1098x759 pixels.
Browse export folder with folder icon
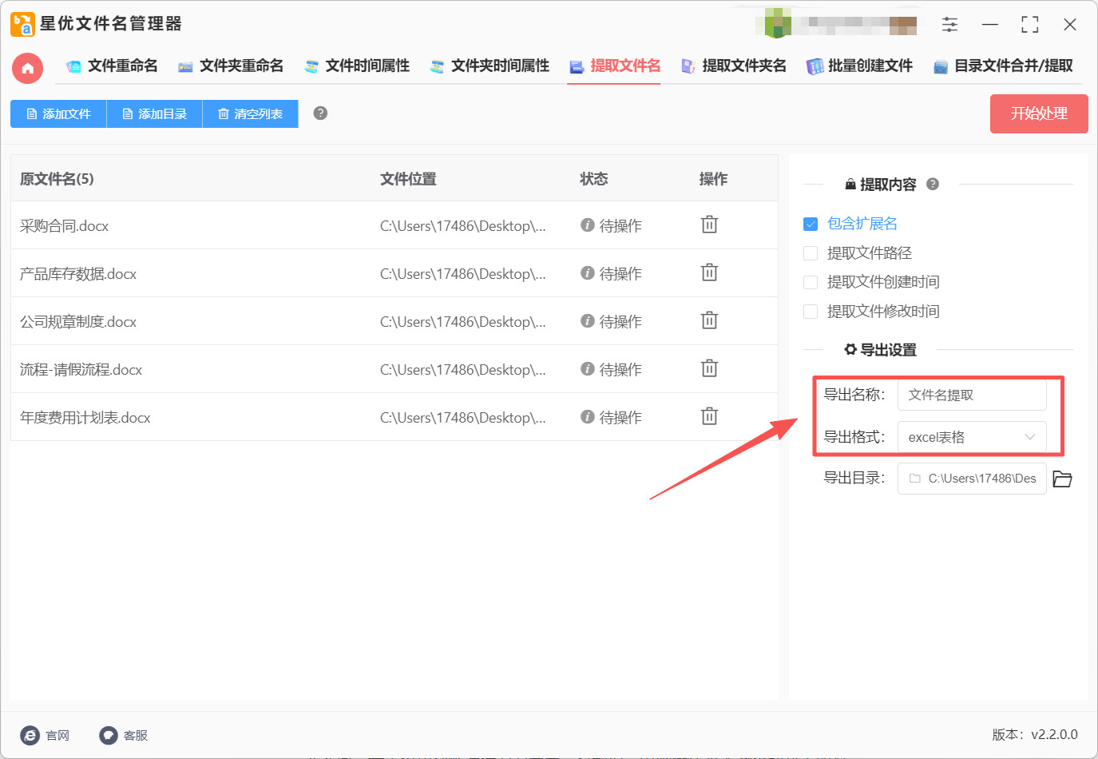point(1062,479)
